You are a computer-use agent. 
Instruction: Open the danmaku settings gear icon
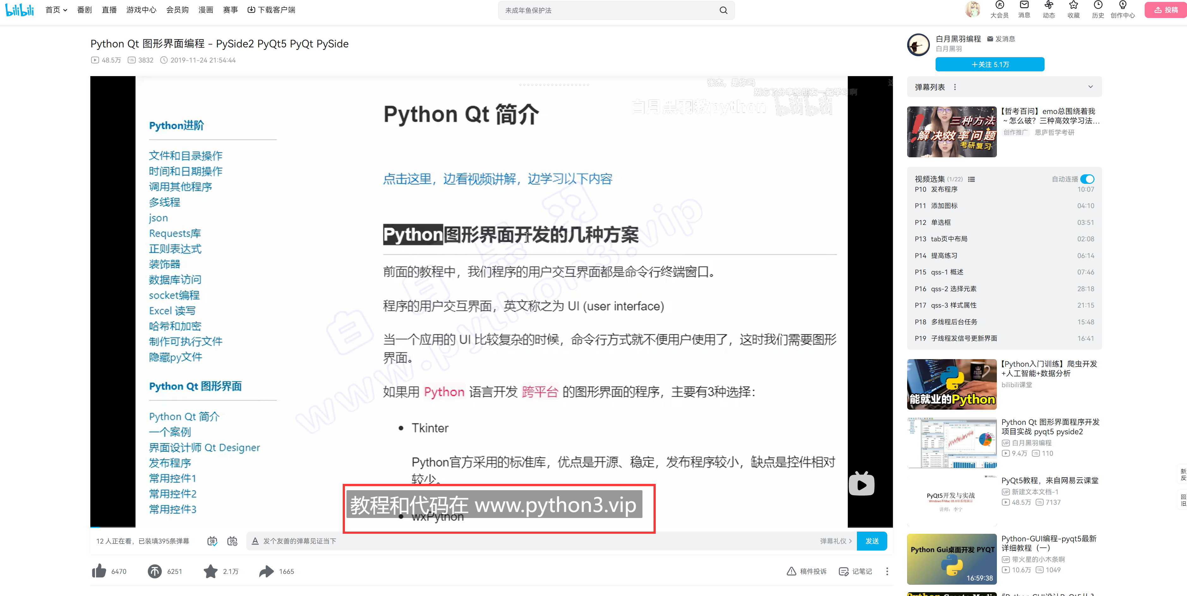(233, 541)
